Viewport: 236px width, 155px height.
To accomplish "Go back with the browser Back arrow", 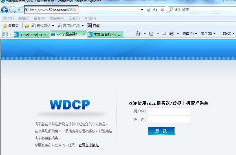I will tap(5, 10).
